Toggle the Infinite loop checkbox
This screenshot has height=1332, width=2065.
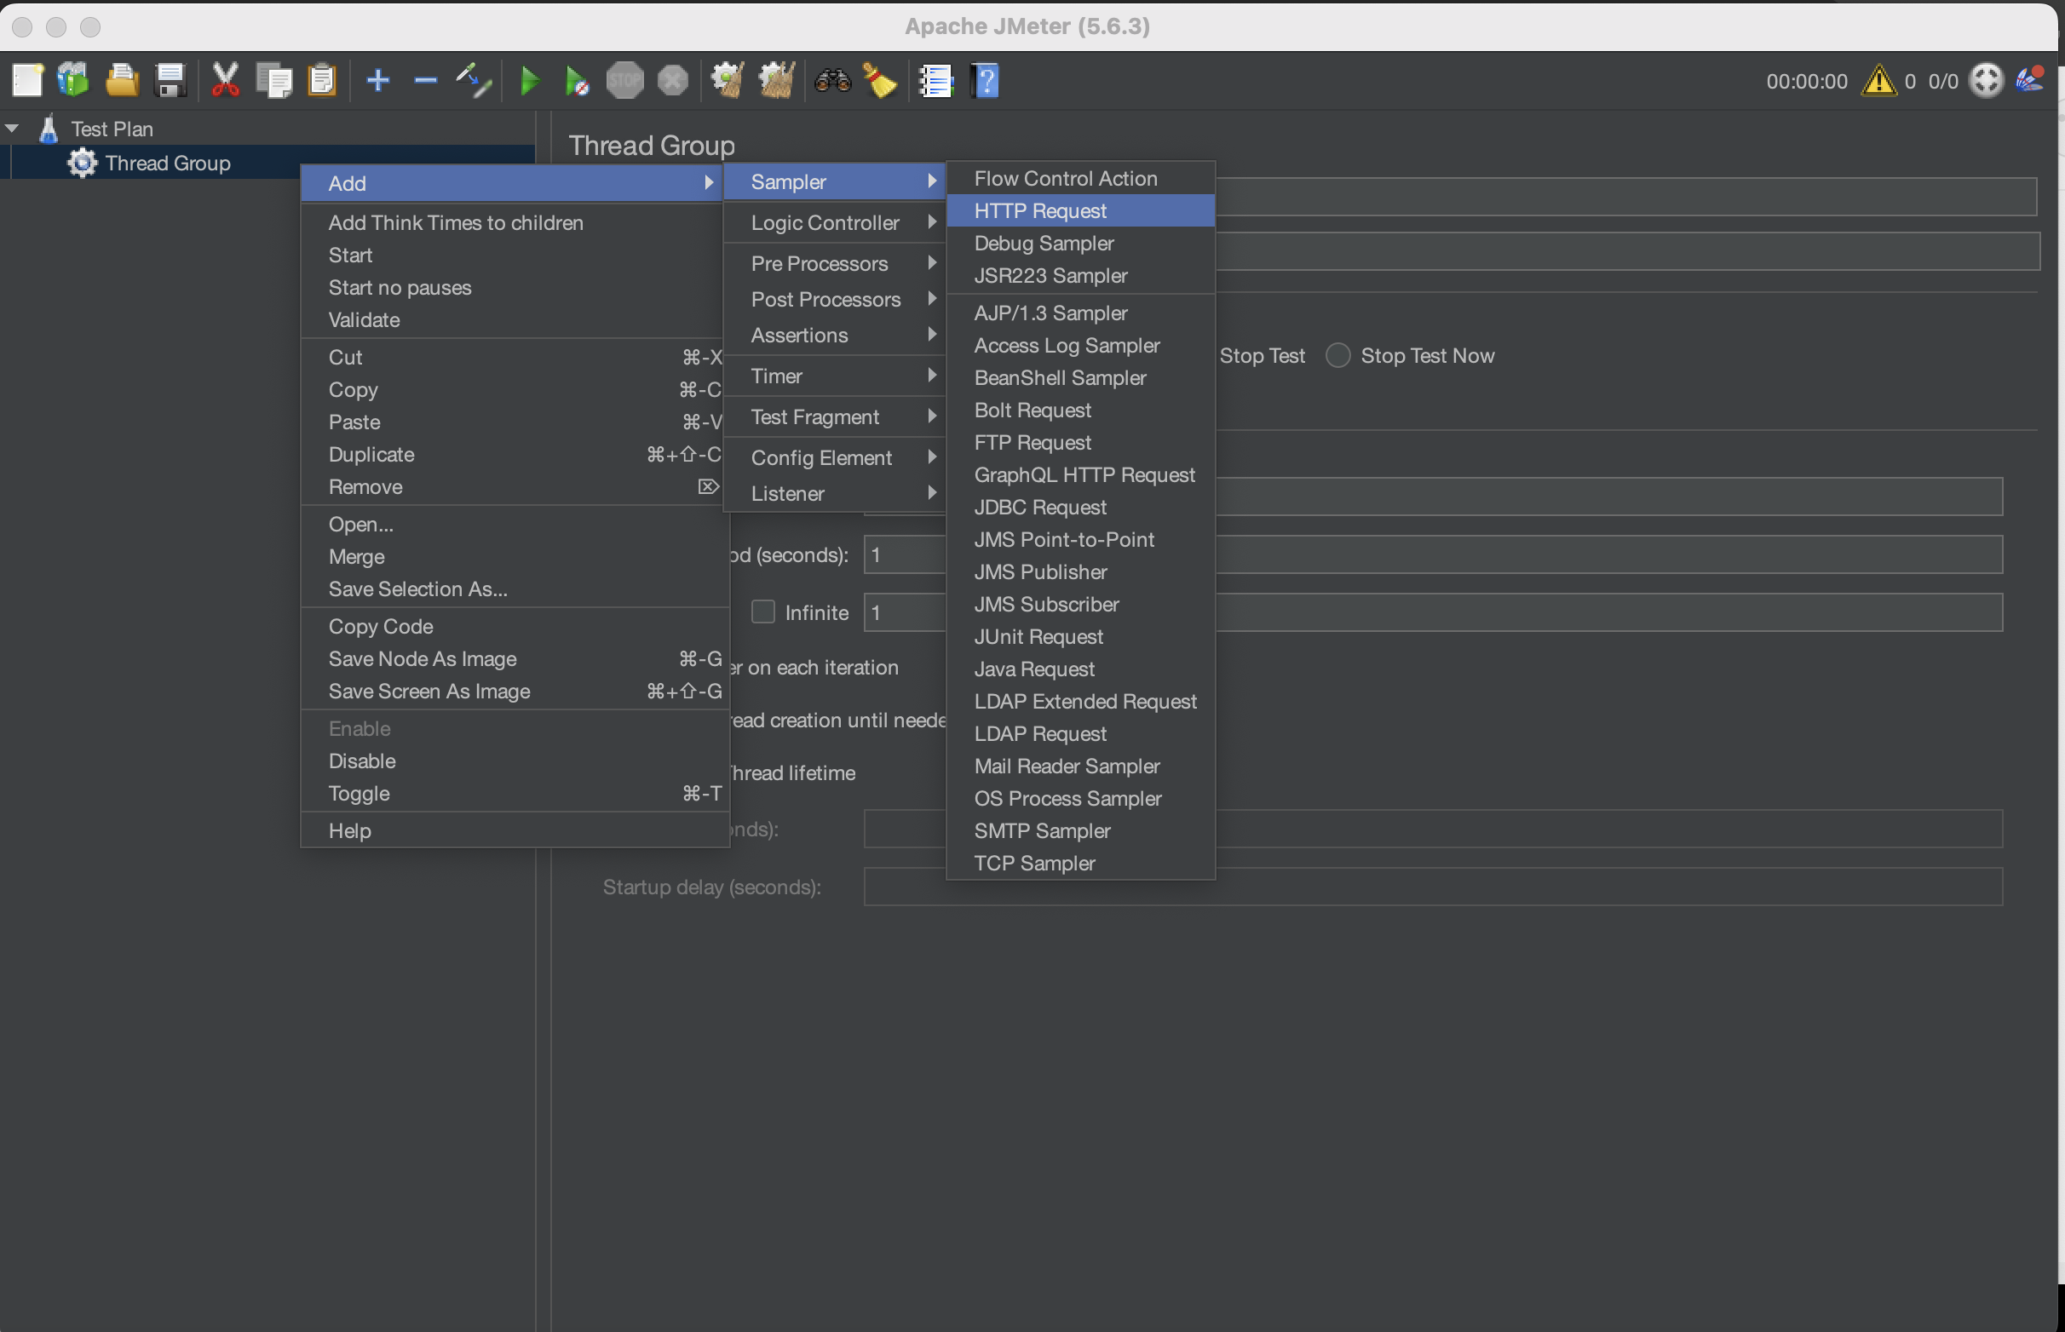762,612
